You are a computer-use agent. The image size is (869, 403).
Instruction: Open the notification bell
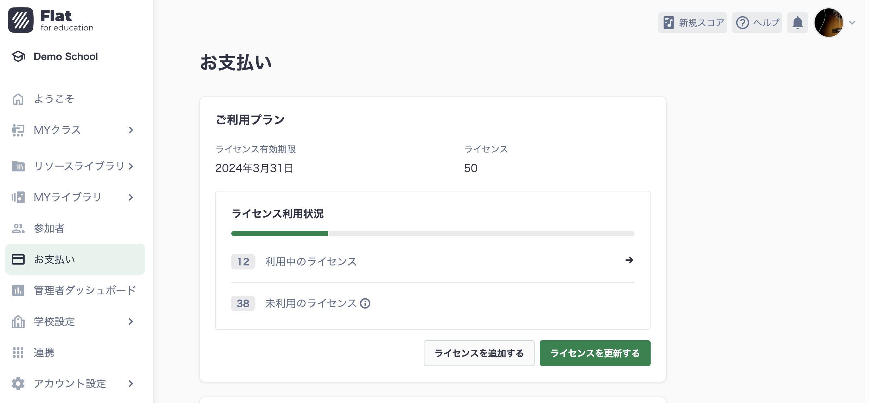(797, 23)
